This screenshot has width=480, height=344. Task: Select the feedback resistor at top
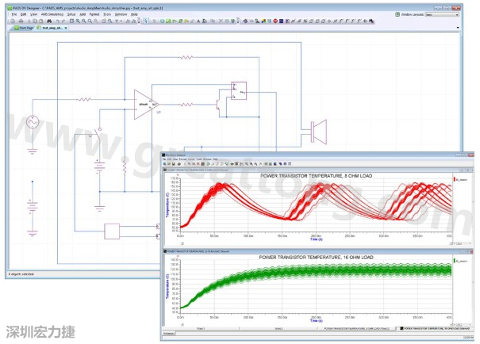click(187, 57)
